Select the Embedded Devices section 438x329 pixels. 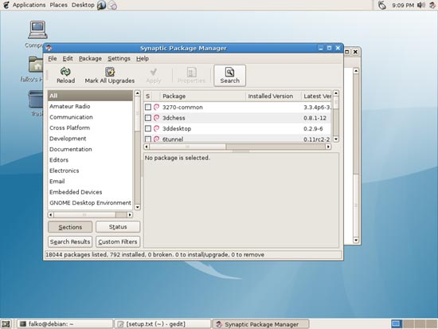[90, 192]
